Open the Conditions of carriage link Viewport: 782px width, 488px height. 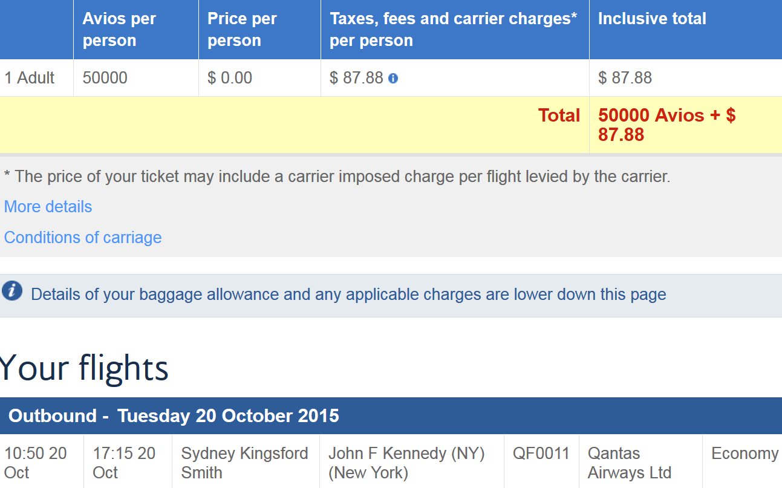(83, 238)
